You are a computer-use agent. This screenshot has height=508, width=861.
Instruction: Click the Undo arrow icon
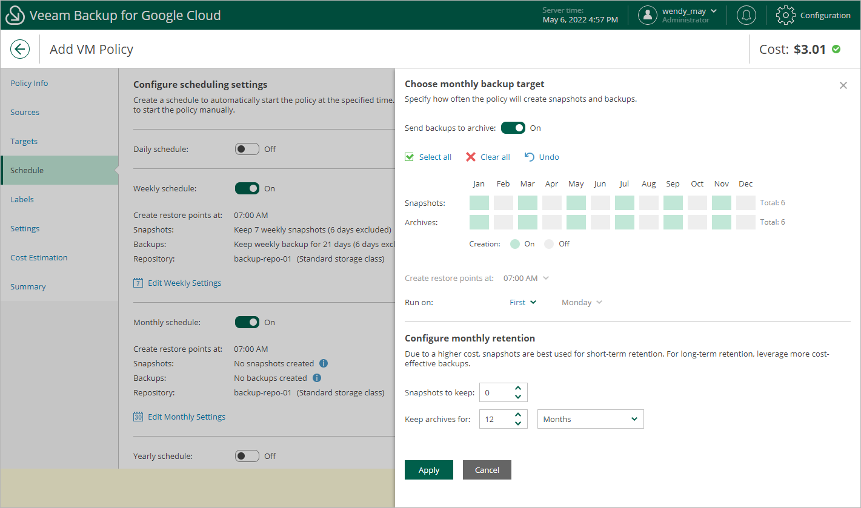[x=530, y=157]
